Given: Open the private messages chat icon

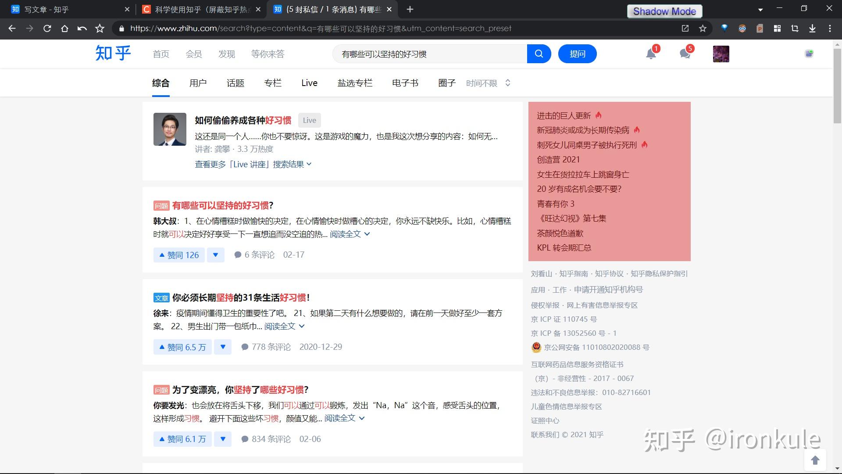Looking at the screenshot, I should [685, 54].
